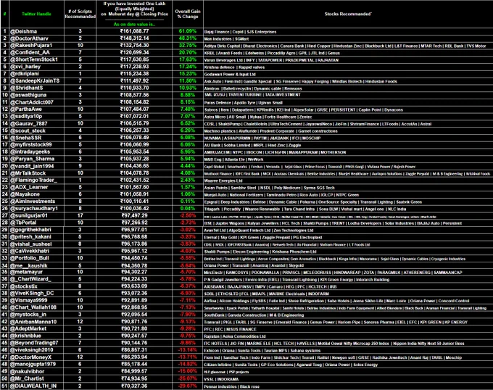Click the @myfirststock99 handle cell

click(36, 144)
